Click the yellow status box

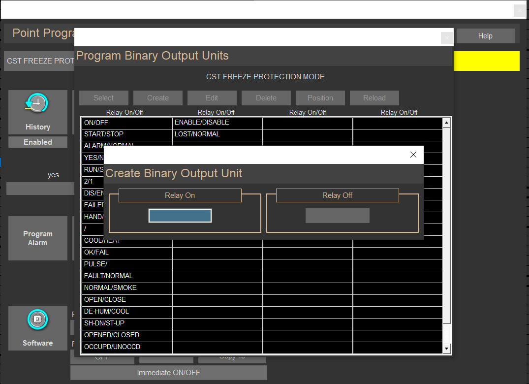[x=487, y=61]
